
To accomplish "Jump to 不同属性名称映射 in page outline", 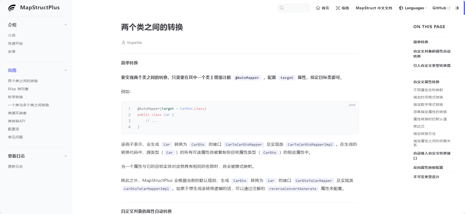I will coord(428,90).
